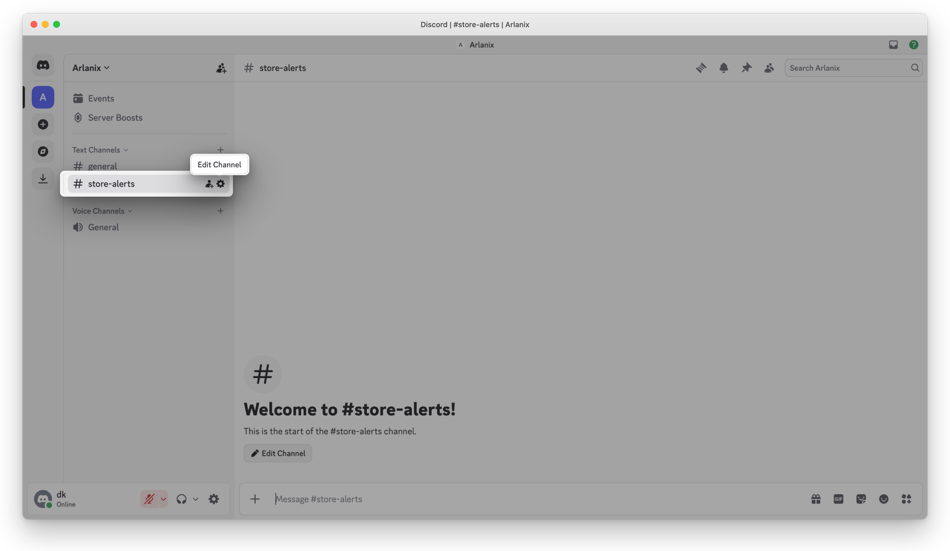Viewport: 950px width, 551px height.
Task: Open the GIF picker
Action: point(838,499)
